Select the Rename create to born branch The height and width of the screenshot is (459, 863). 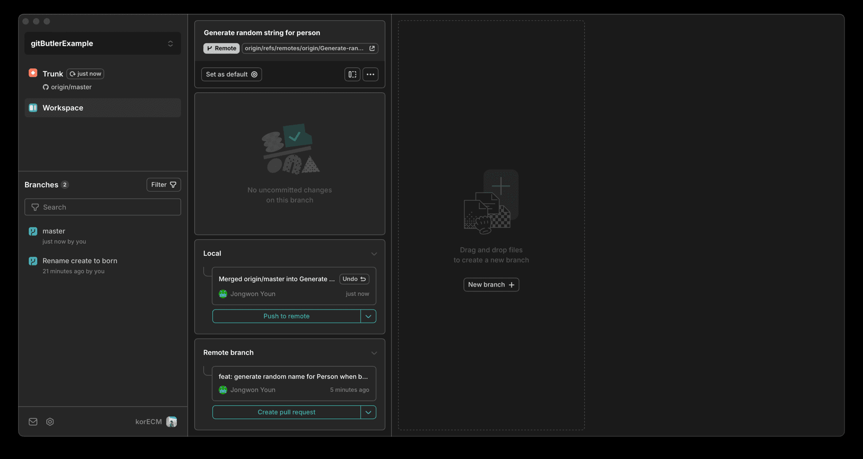(x=80, y=261)
